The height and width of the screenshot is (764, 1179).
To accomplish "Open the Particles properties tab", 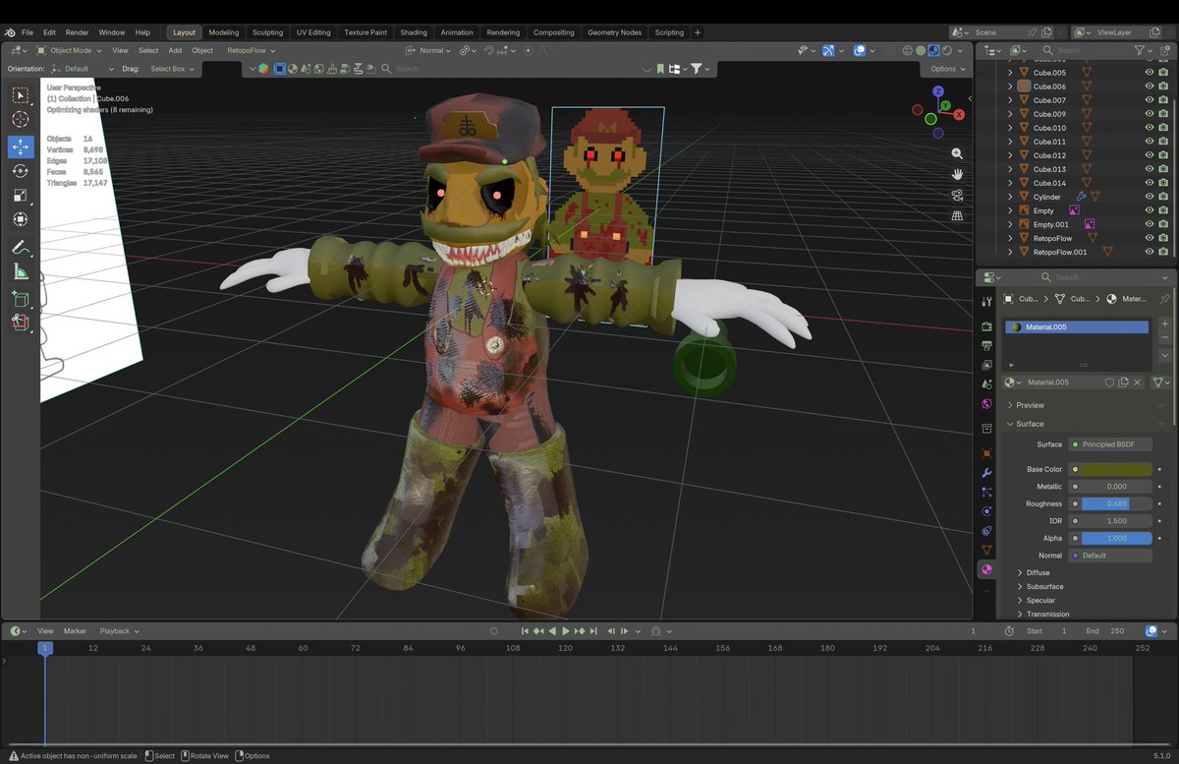I will 986,492.
